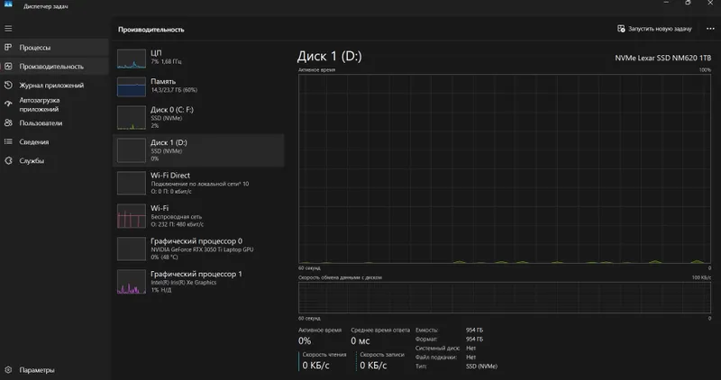
Task: Click the Активное время graph area
Action: tap(505, 168)
